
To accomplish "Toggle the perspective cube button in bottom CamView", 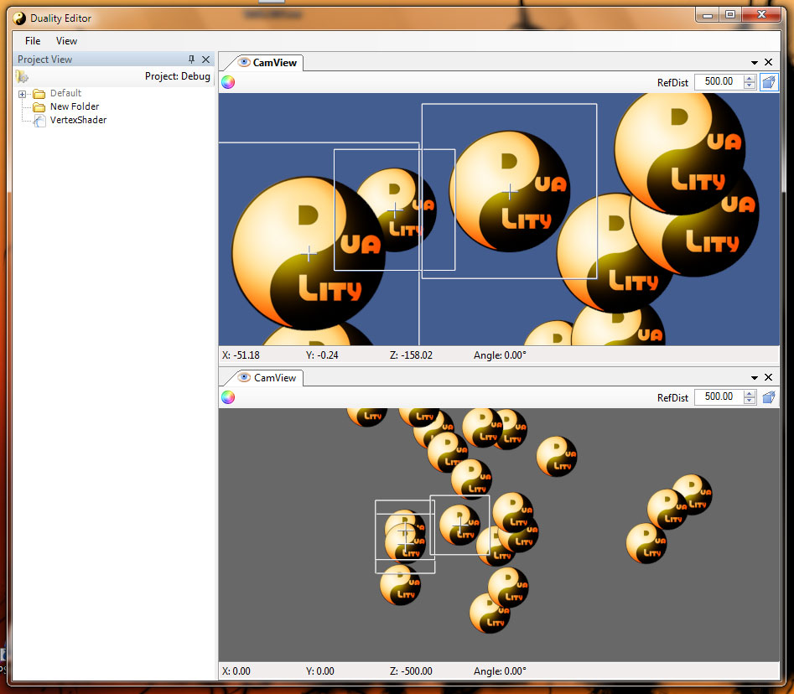I will (x=769, y=397).
